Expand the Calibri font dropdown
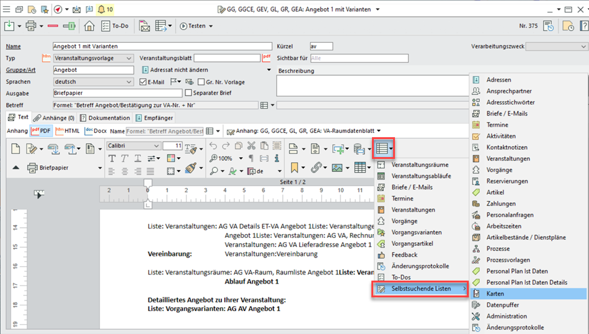Viewport: 589px width, 334px height. [x=156, y=146]
